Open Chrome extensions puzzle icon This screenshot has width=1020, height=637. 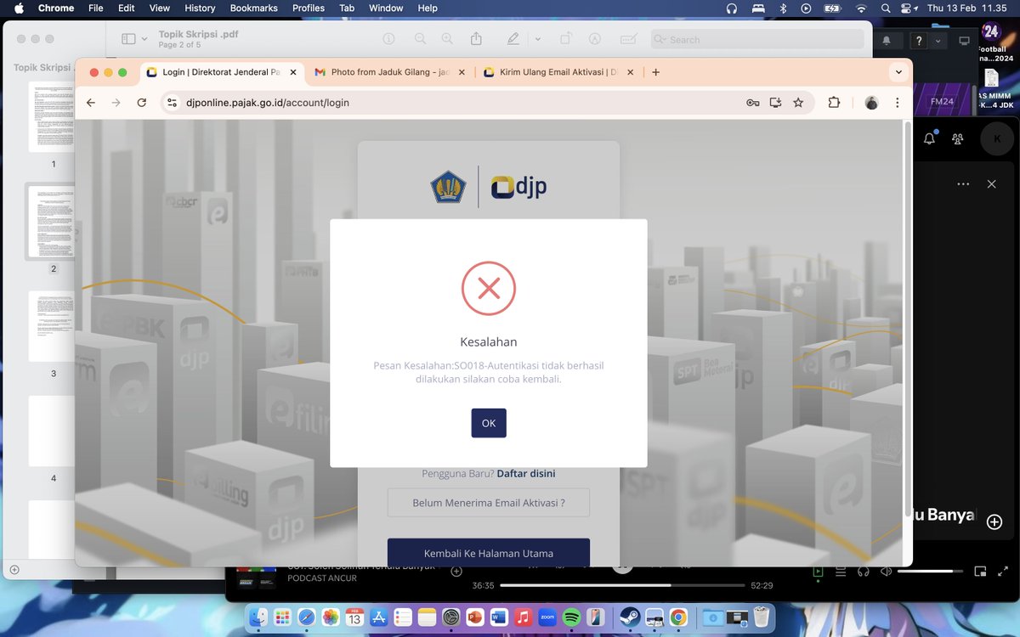[834, 103]
